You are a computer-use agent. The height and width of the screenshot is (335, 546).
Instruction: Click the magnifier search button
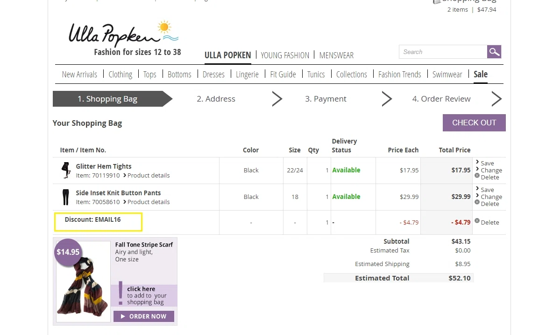click(x=494, y=52)
